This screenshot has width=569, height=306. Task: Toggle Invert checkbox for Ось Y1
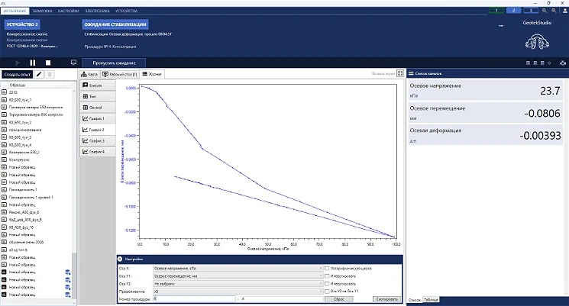(327, 276)
